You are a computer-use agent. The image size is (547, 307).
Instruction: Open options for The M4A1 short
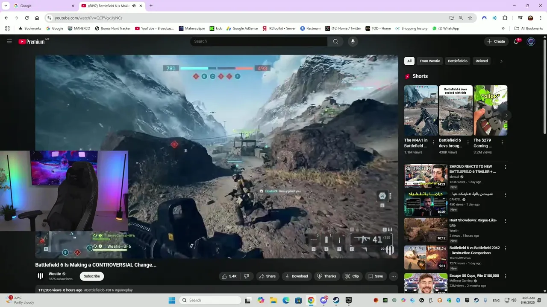tap(433, 142)
